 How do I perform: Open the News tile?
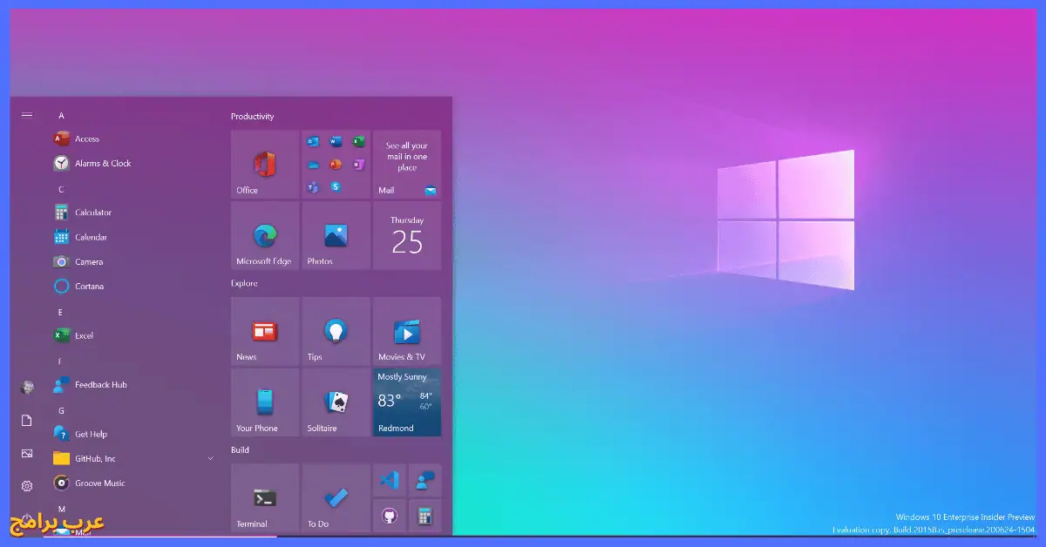pyautogui.click(x=265, y=331)
